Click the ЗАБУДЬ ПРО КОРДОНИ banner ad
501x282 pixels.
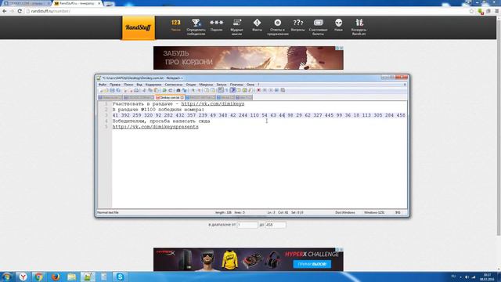(248, 58)
